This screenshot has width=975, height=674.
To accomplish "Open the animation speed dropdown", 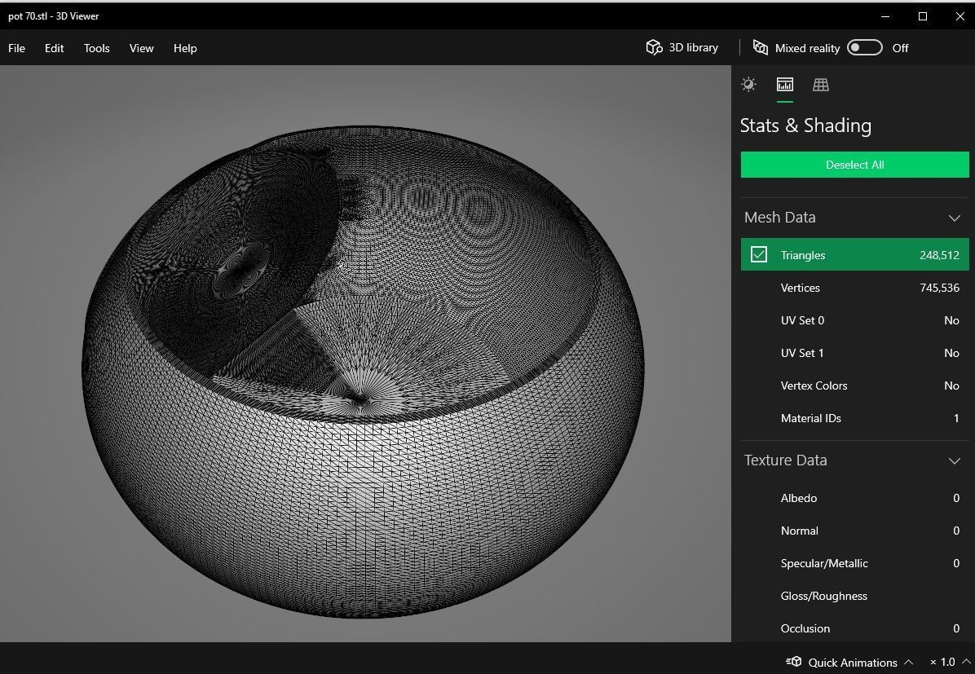I will (966, 662).
